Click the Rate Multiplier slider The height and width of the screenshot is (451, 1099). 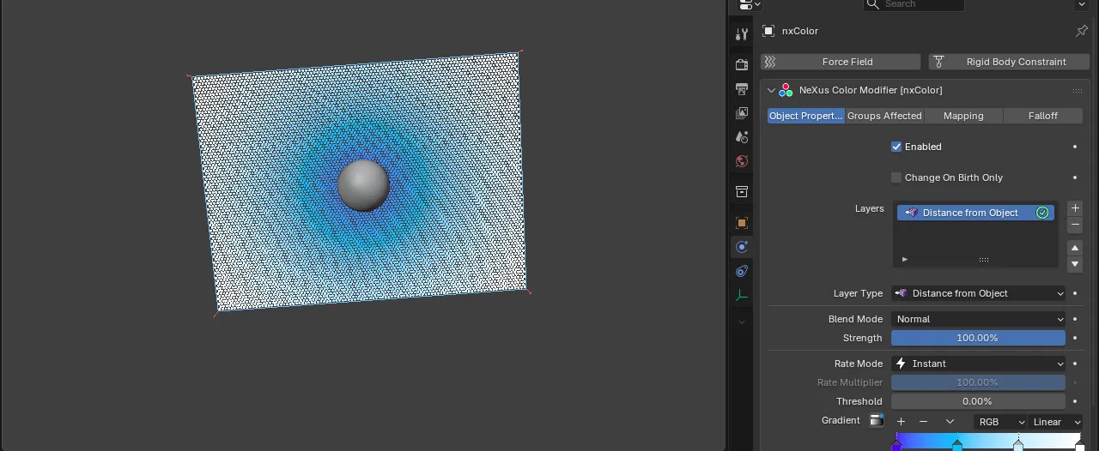(x=978, y=382)
